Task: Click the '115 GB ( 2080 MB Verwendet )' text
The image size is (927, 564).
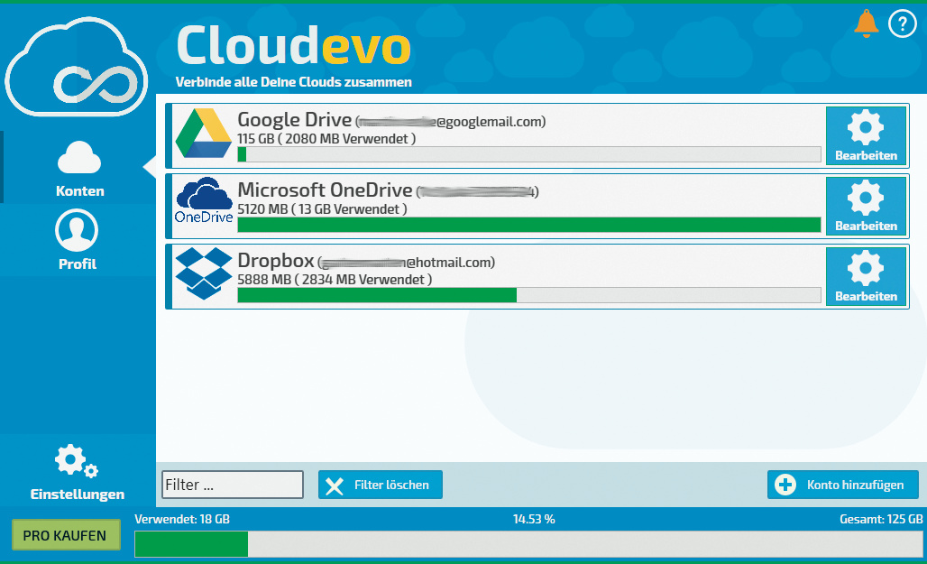Action: click(x=326, y=139)
